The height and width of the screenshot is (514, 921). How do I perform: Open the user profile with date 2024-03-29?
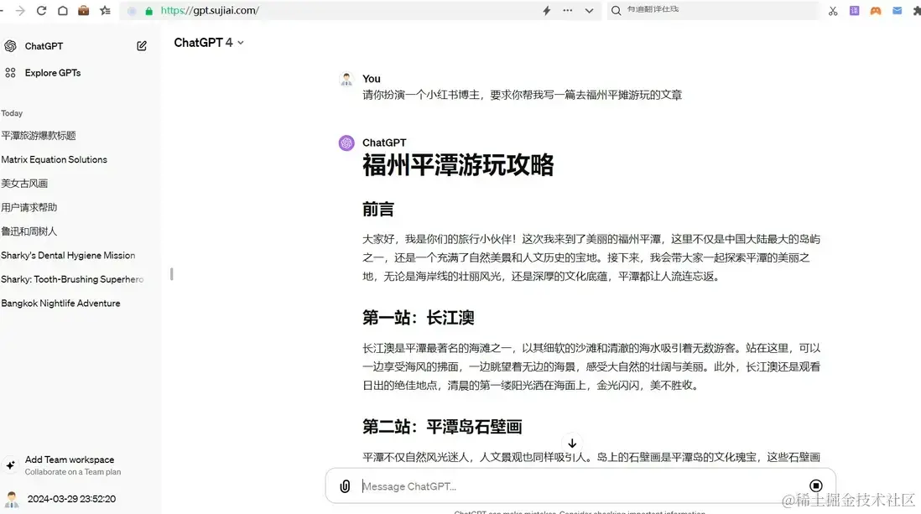(x=71, y=499)
